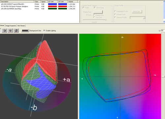Adjust the Opacity slider handle
This screenshot has width=165, height=119.
click(x=106, y=20)
